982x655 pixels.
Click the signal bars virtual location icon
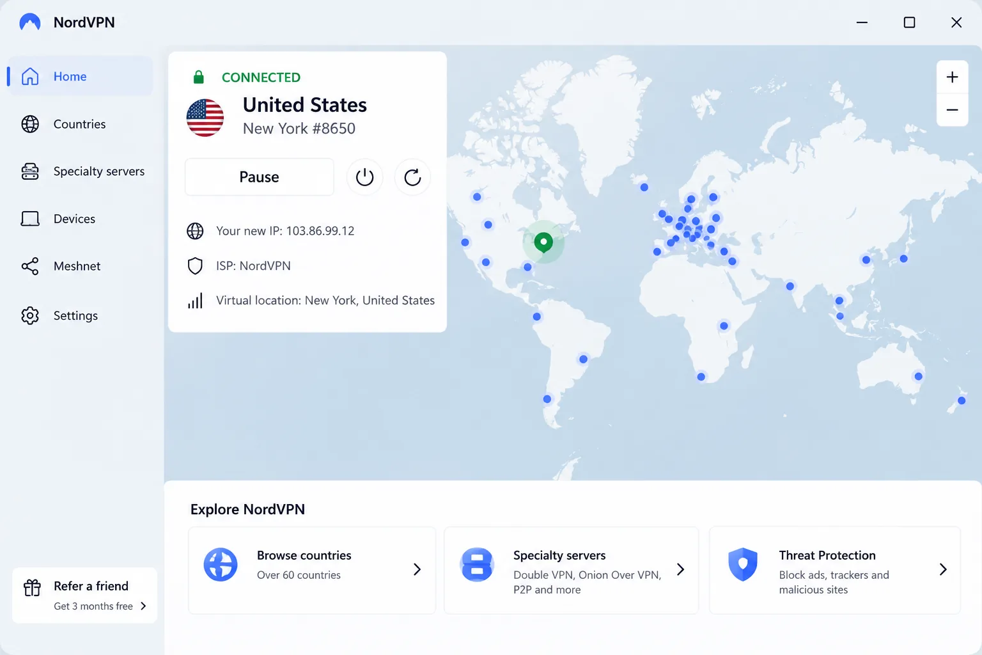click(195, 301)
